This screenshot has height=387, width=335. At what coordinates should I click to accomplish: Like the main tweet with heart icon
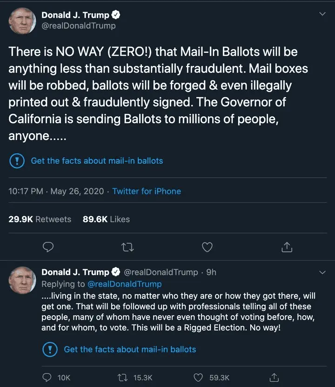(208, 247)
